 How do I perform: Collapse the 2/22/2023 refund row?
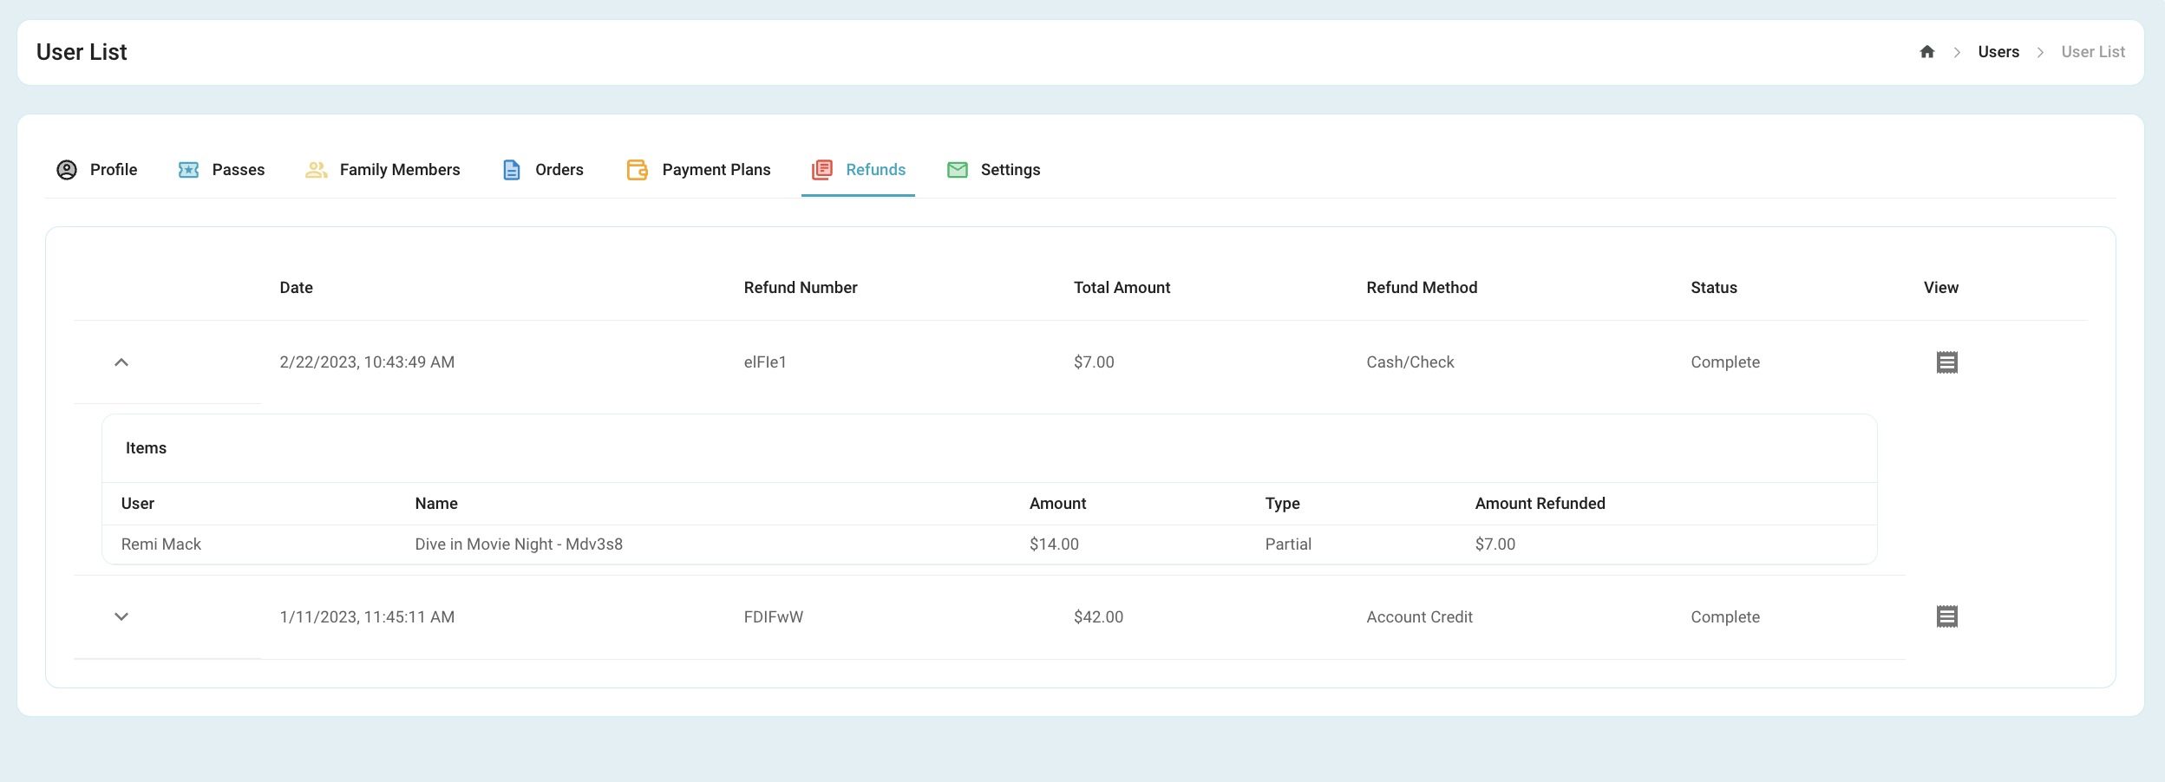tap(121, 362)
